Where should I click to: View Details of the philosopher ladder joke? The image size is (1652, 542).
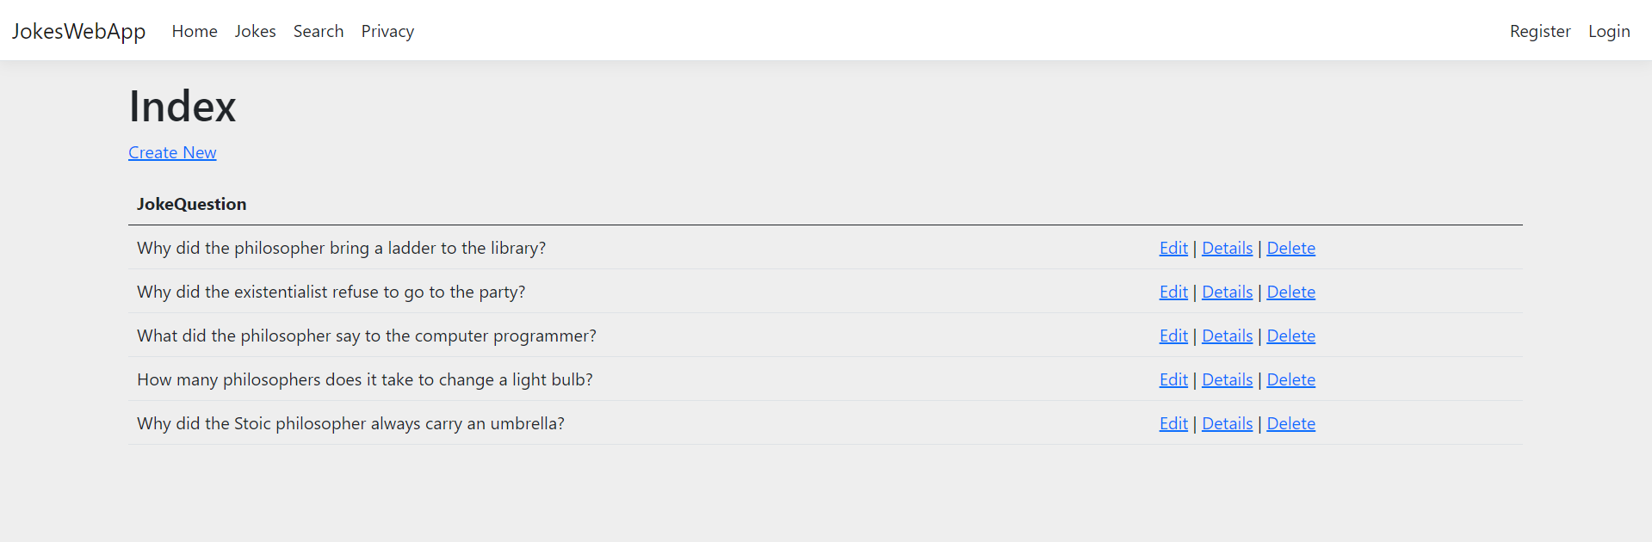(x=1227, y=248)
